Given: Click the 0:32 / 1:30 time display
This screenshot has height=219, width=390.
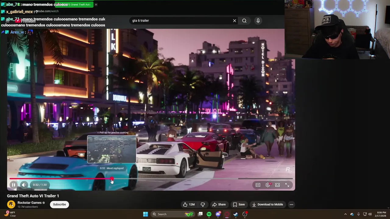Looking at the screenshot, I should click(x=40, y=185).
